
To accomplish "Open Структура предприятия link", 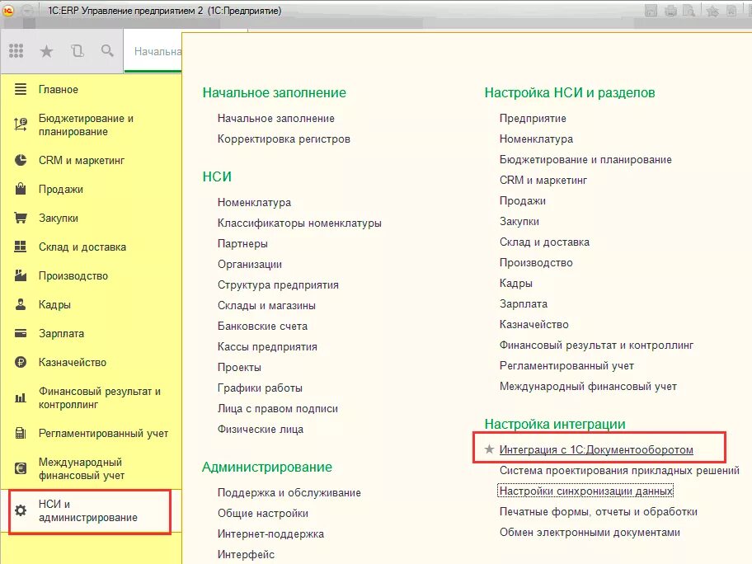I will point(278,284).
